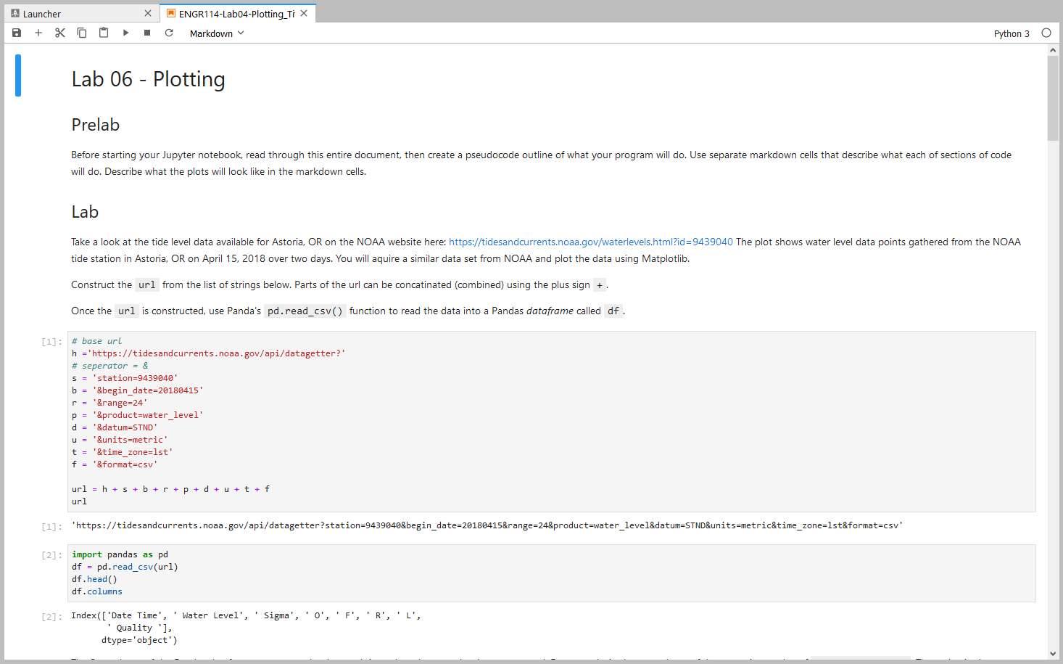This screenshot has width=1063, height=664.
Task: Click the blue cell collapse bar
Action: click(x=18, y=75)
